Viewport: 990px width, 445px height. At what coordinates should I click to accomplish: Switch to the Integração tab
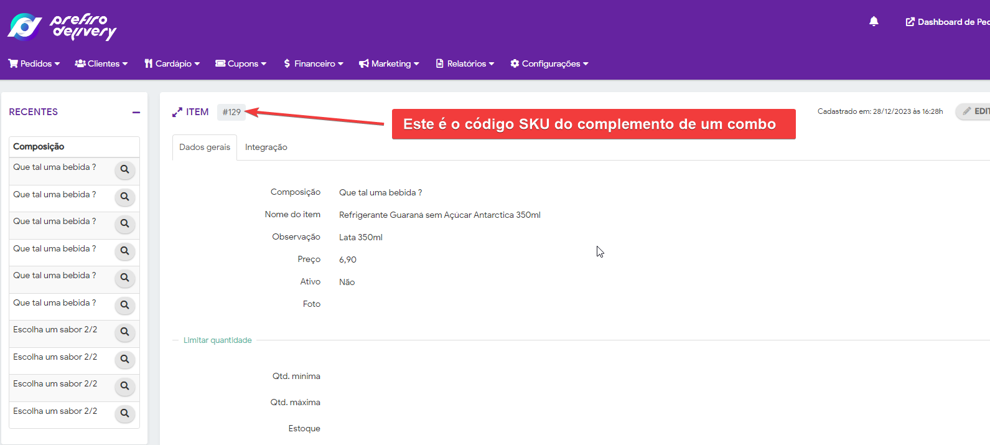click(266, 148)
